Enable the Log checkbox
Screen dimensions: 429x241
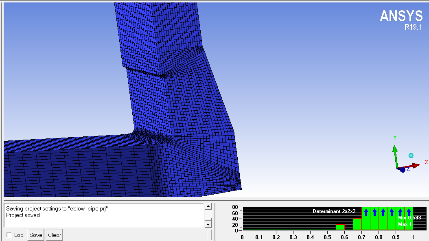coord(9,235)
